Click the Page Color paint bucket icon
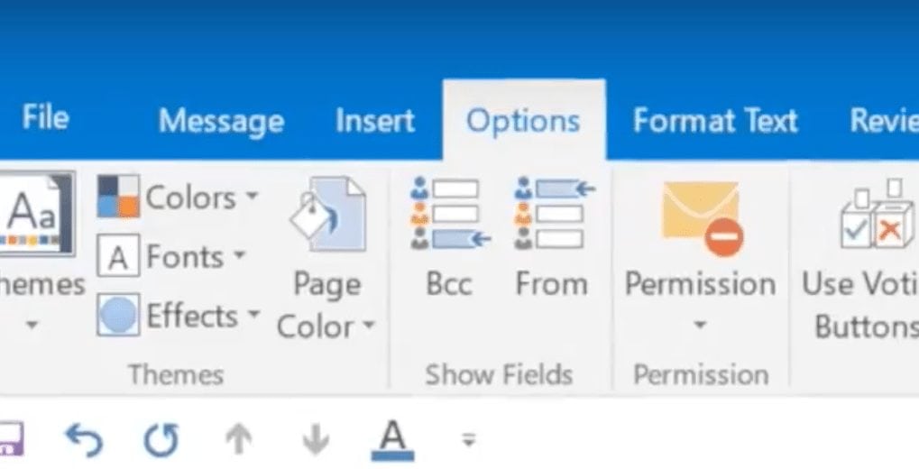The image size is (919, 469). pyautogui.click(x=329, y=214)
